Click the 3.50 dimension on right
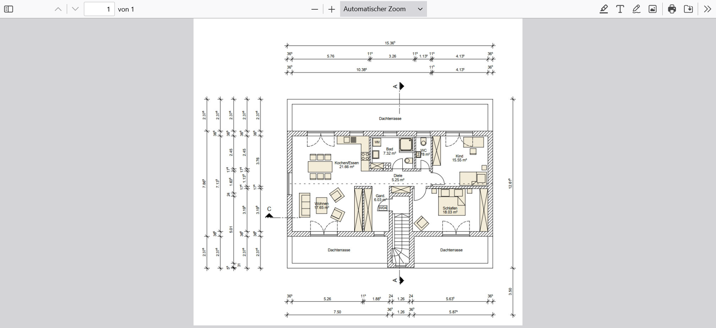Screen dimensions: 716x328 [510, 291]
